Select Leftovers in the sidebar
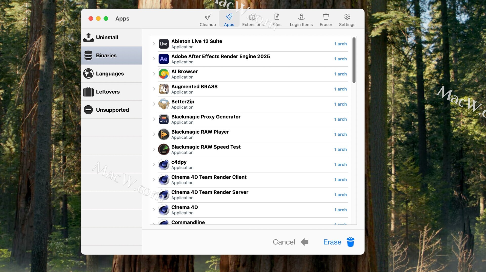 pos(111,92)
